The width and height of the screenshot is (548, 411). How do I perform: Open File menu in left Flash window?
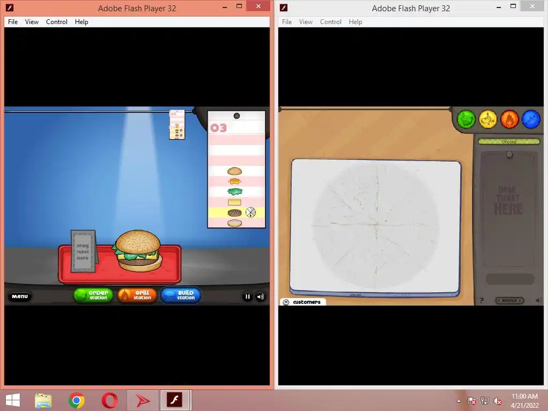[x=13, y=21]
